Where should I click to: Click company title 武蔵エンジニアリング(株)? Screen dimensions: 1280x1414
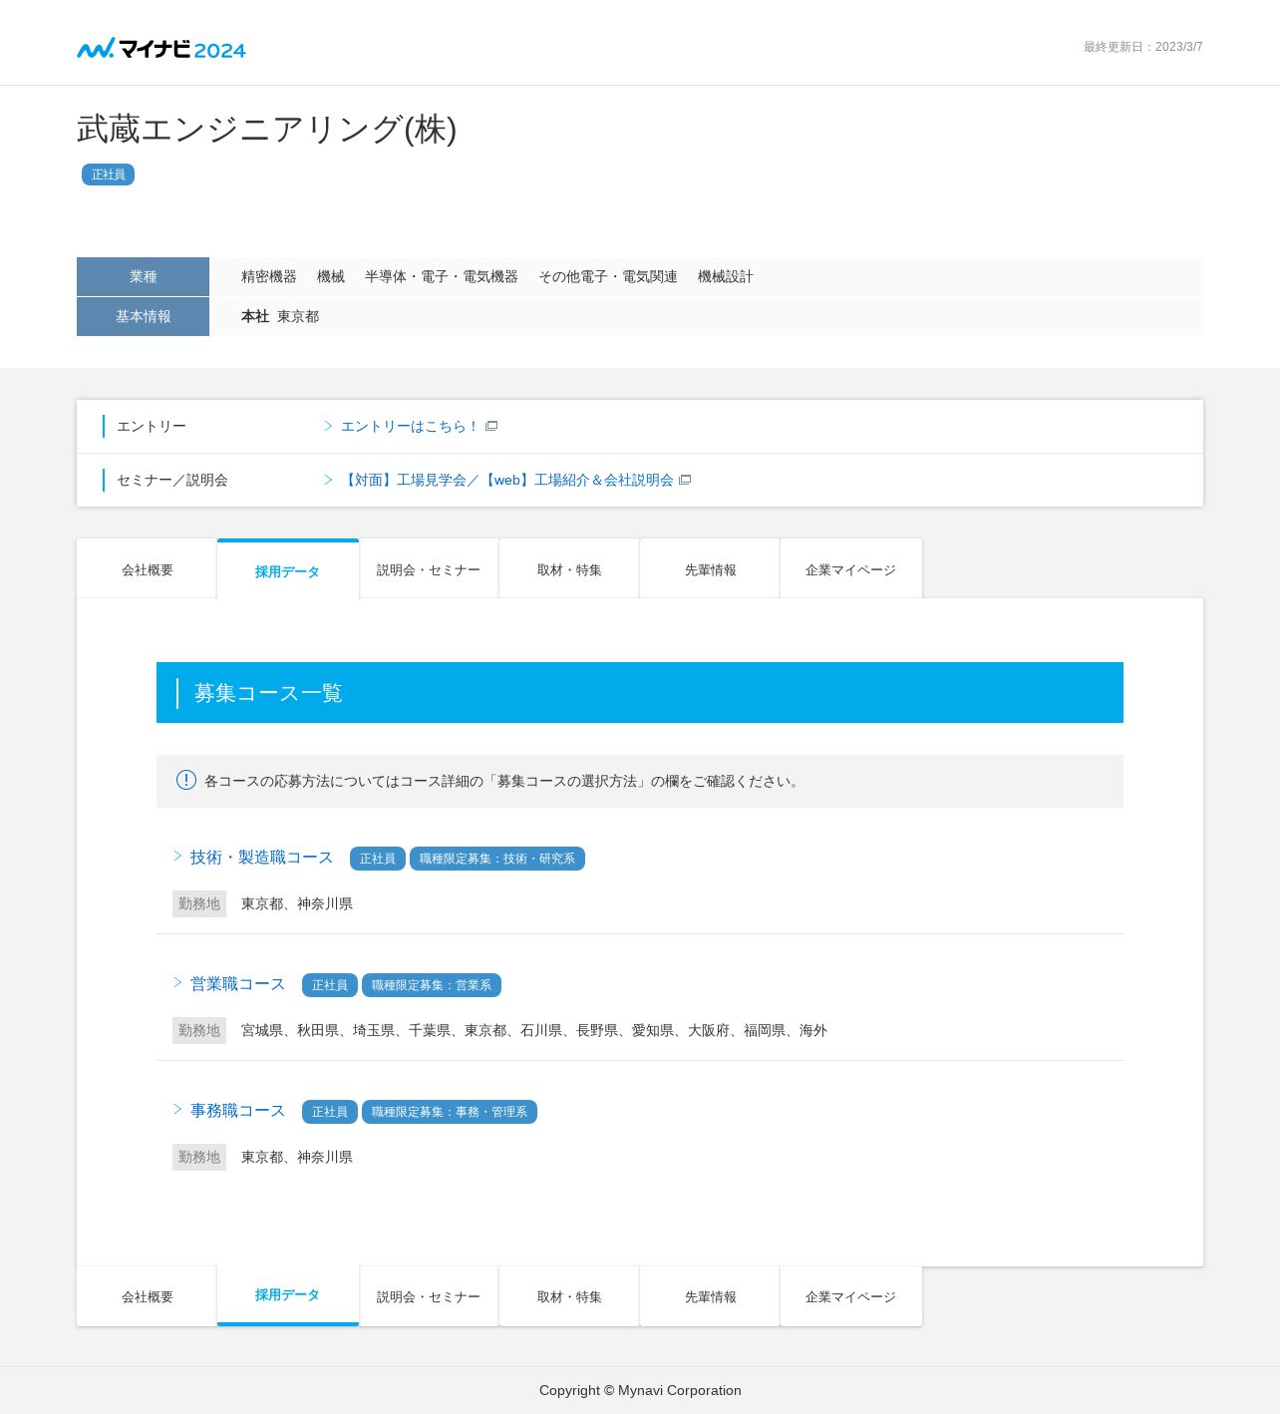(x=267, y=130)
